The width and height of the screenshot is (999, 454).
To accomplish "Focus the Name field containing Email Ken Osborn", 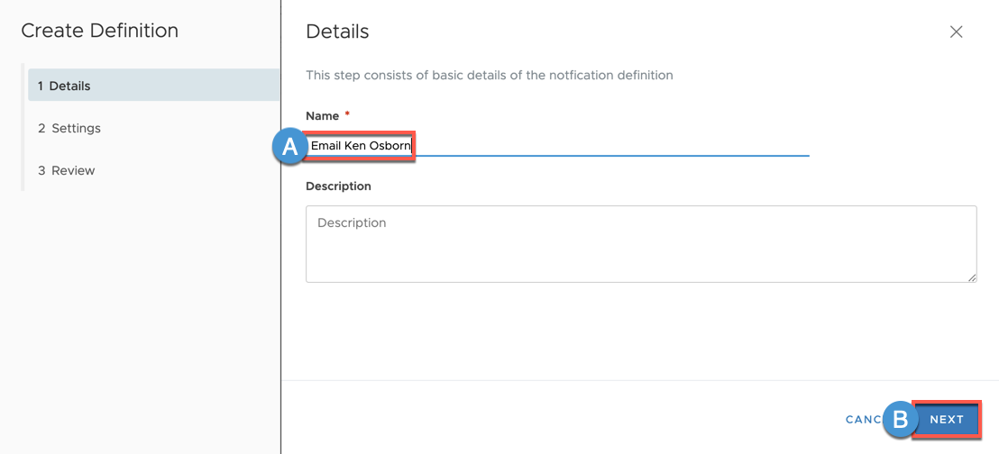I will [x=557, y=147].
